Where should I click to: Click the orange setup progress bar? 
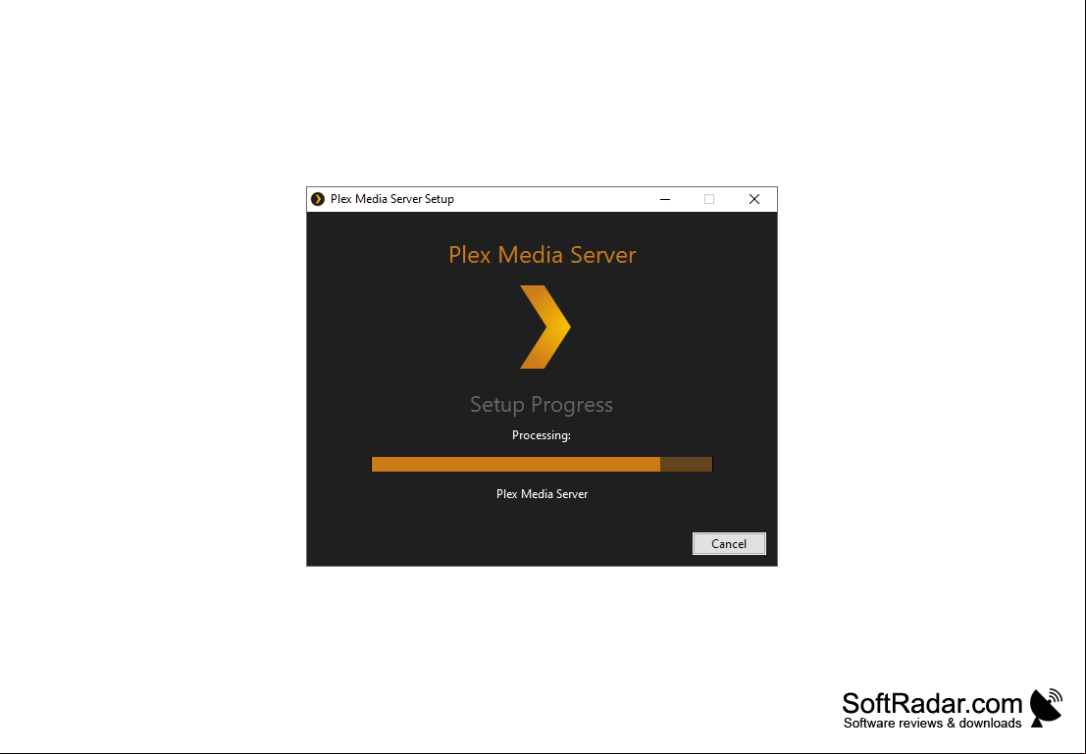(542, 464)
